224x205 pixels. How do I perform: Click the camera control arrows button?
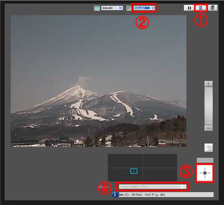tap(201, 8)
